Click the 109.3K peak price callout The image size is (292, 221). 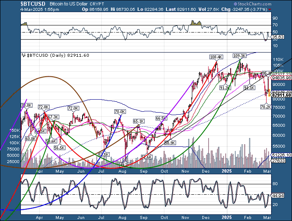coord(240,55)
